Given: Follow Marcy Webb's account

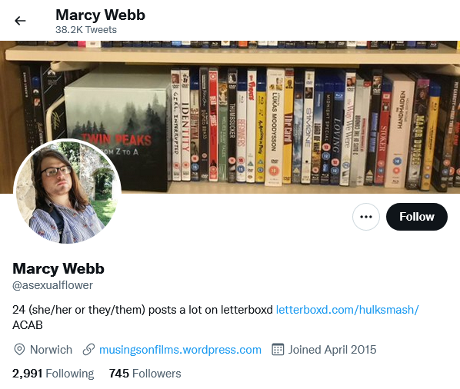Looking at the screenshot, I should [417, 217].
